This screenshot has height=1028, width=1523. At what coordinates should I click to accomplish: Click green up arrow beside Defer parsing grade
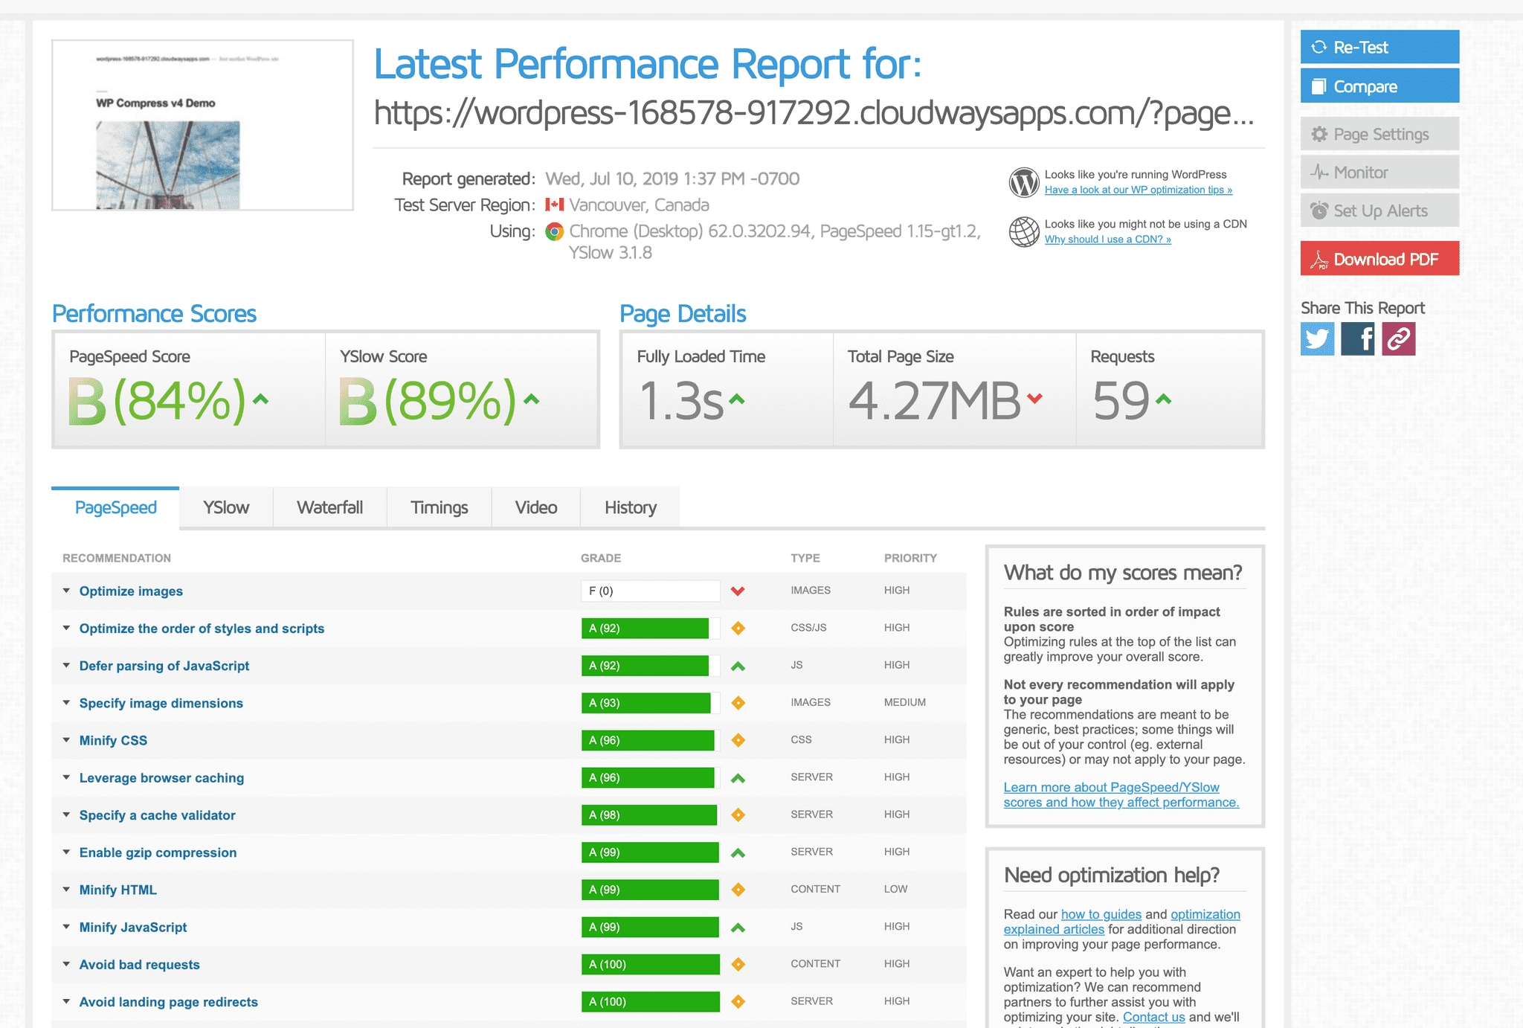(x=738, y=666)
